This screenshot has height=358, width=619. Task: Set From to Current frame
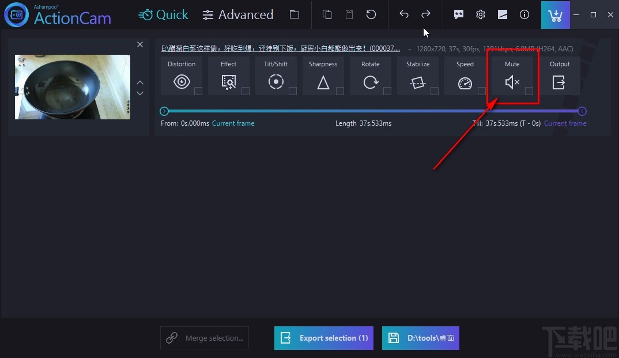tap(233, 123)
